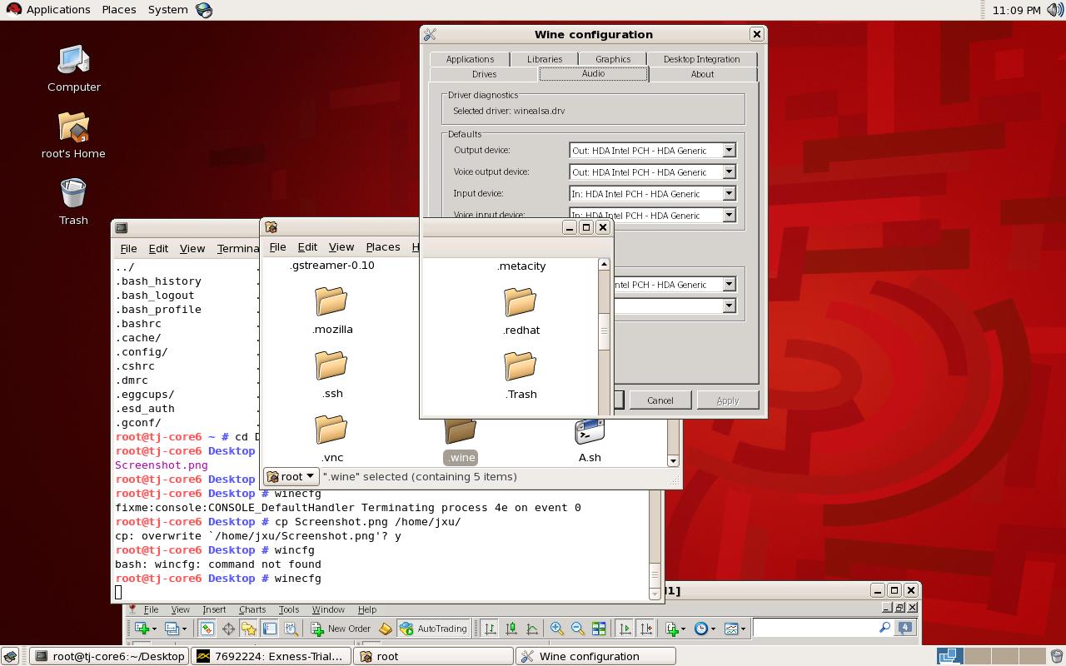
Task: Select the .mozilla folder icon
Action: coord(331,301)
